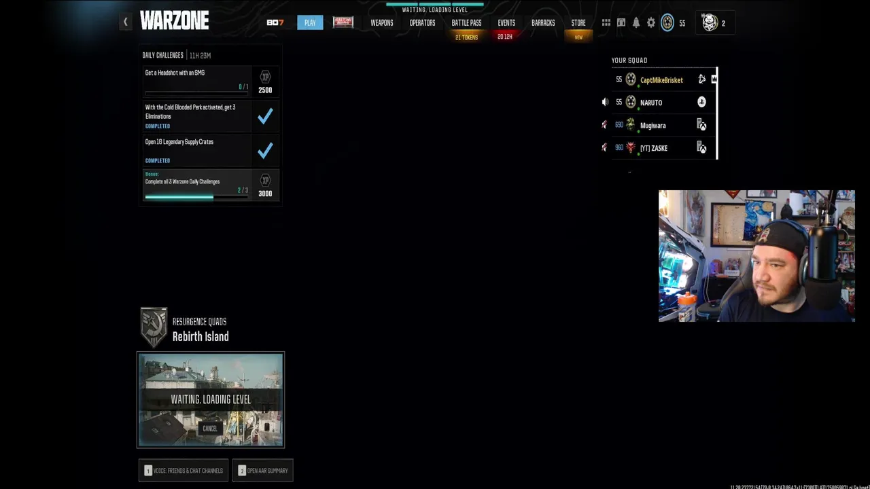Open AAR Summary
The height and width of the screenshot is (489, 870).
263,471
